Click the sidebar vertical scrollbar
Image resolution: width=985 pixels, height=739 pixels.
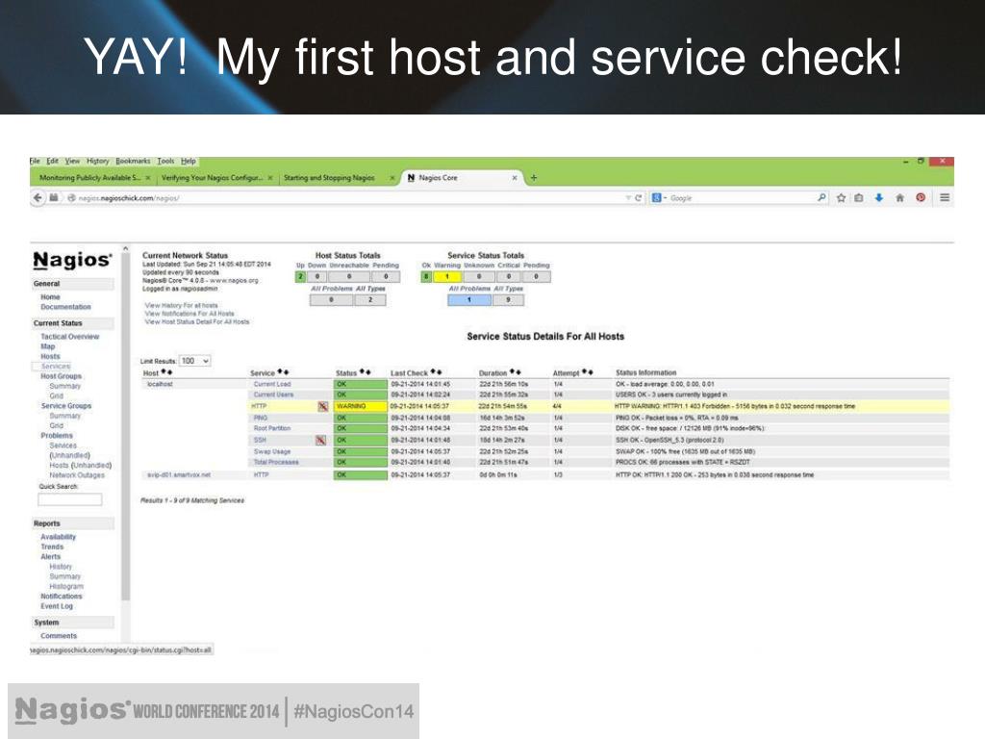tap(126, 427)
